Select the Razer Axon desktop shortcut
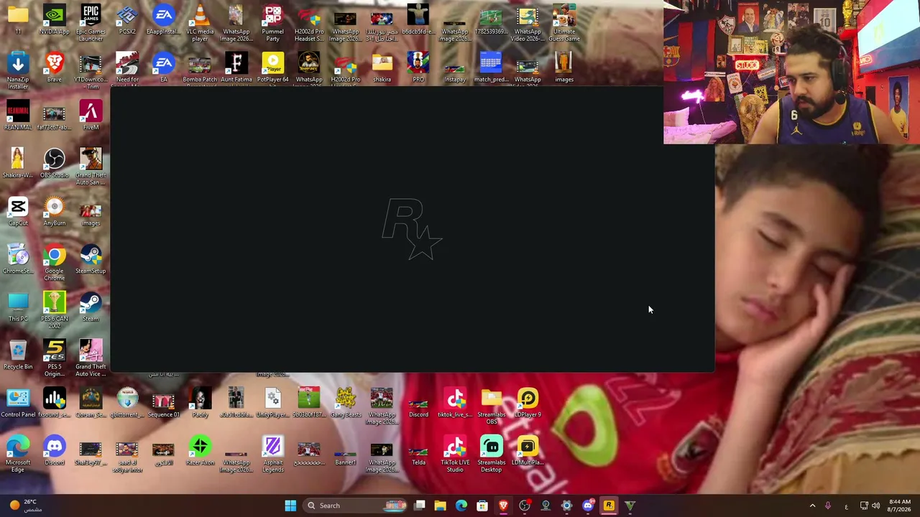This screenshot has height=517, width=920. (x=200, y=451)
